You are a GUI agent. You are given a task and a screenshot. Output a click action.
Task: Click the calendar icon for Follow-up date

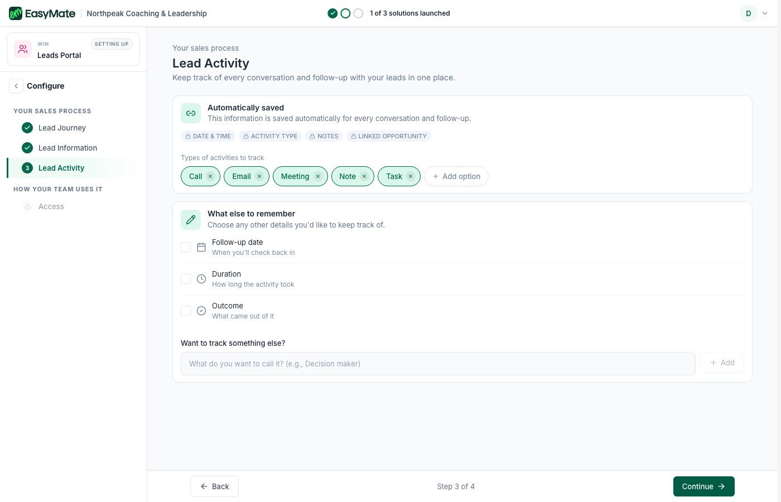pos(201,247)
